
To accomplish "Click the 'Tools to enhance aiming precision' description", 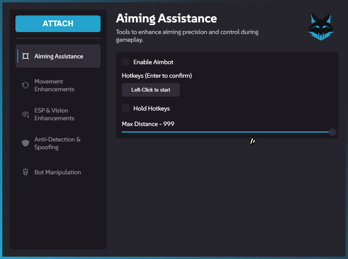I will pyautogui.click(x=187, y=36).
